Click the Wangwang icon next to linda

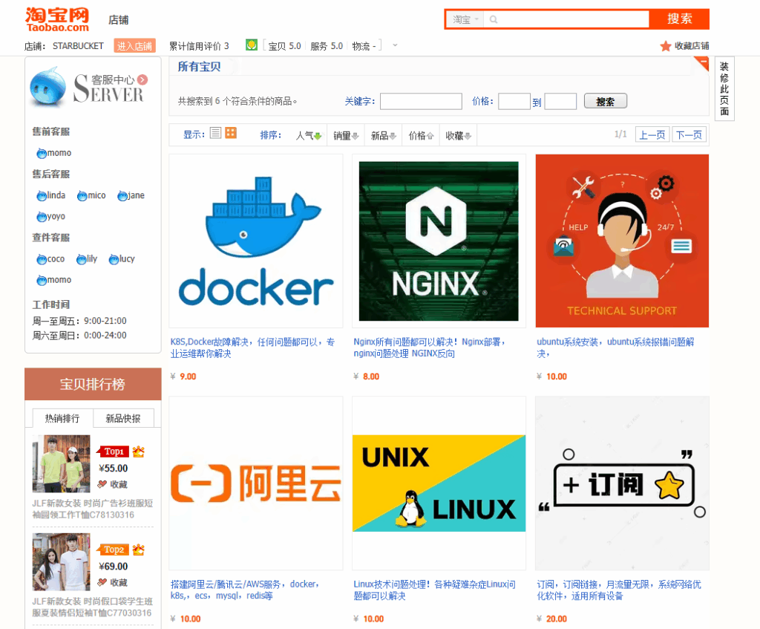[x=42, y=196]
